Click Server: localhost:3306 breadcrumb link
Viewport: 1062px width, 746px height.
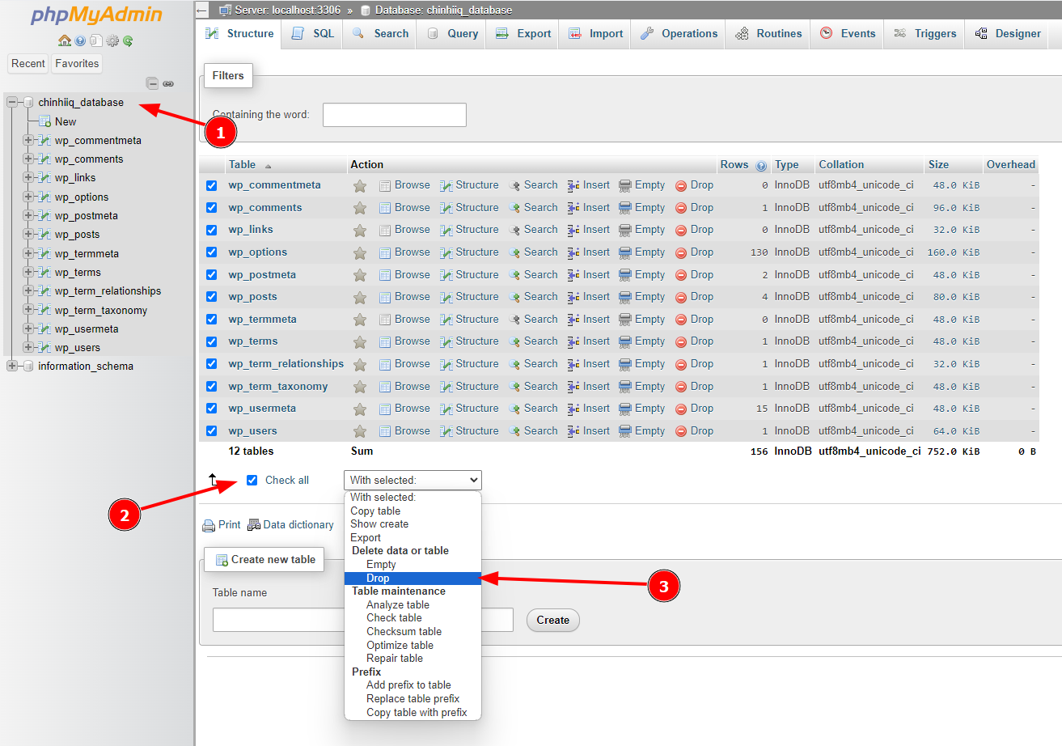[x=289, y=11]
